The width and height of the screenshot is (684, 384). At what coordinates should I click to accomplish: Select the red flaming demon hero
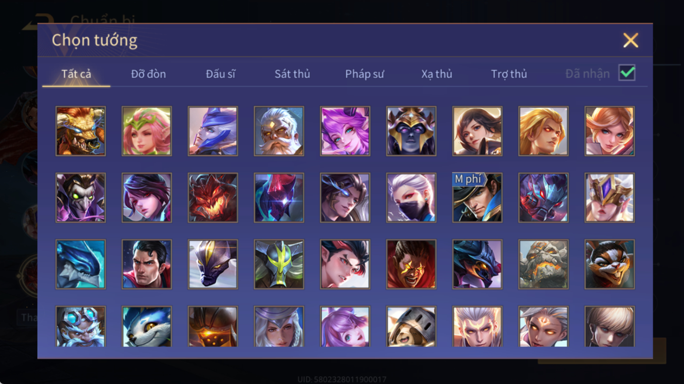click(213, 198)
